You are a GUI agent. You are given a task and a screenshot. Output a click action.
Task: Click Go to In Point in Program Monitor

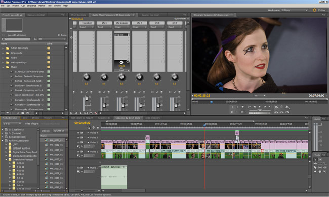tap(232, 112)
